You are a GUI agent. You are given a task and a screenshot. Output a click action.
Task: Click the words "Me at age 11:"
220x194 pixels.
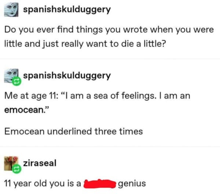31,96
